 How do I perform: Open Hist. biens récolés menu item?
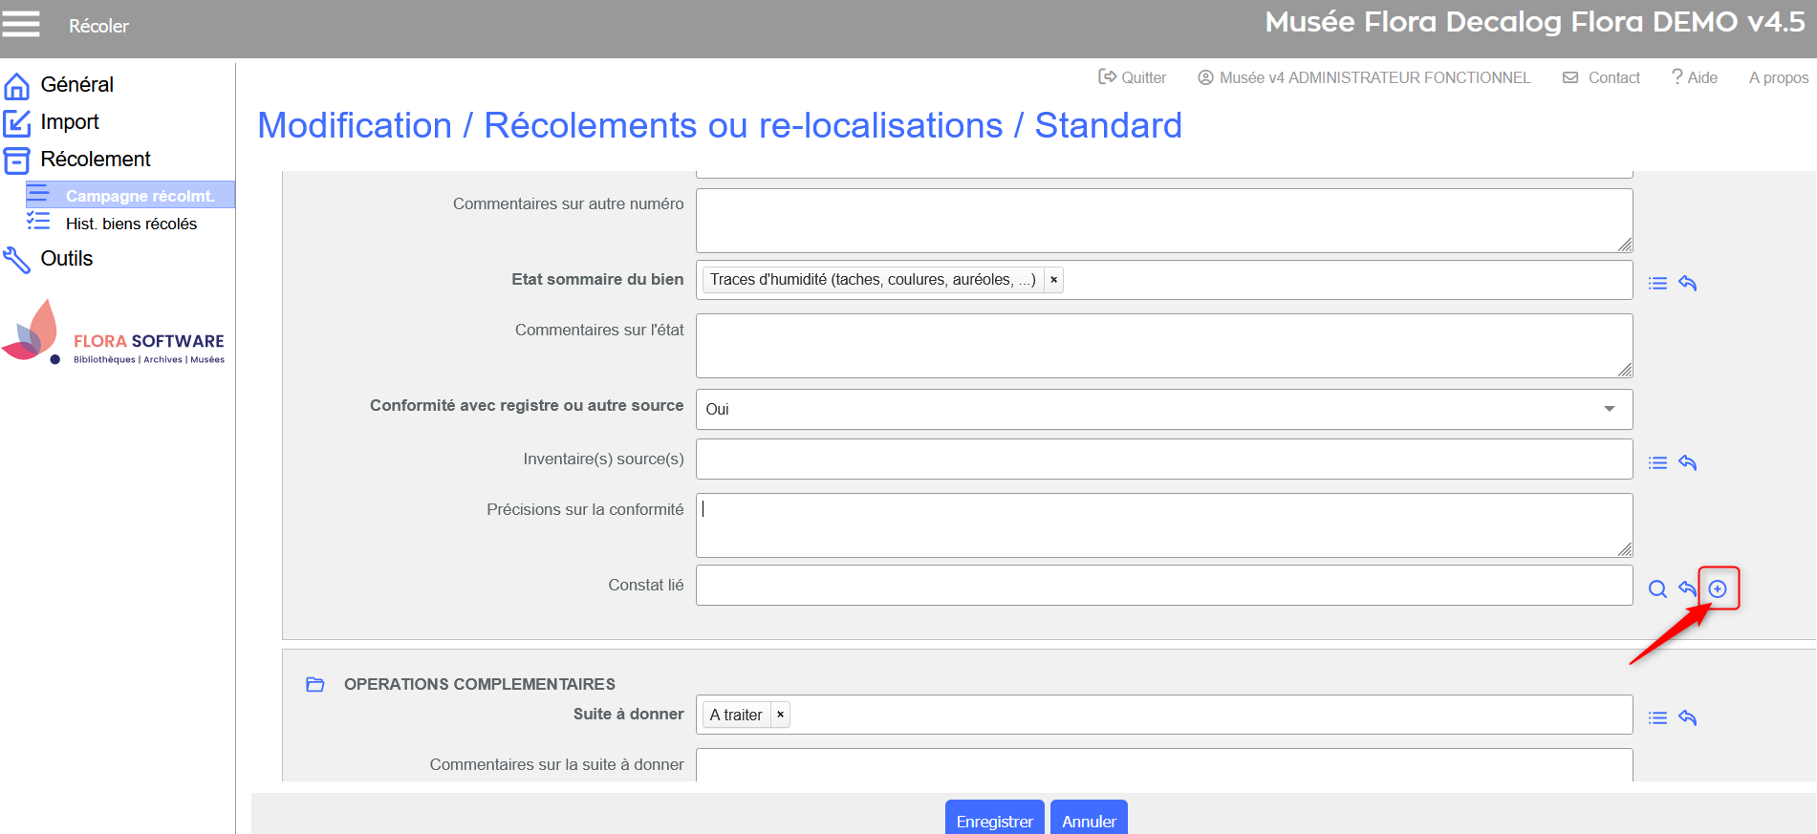click(131, 224)
